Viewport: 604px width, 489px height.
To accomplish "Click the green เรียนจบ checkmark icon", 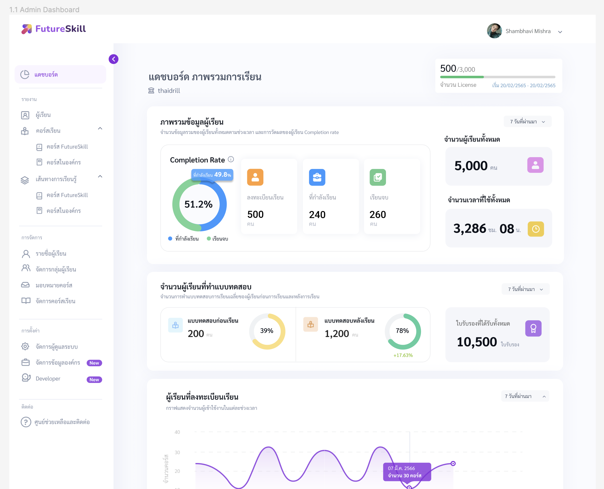I will pos(378,177).
